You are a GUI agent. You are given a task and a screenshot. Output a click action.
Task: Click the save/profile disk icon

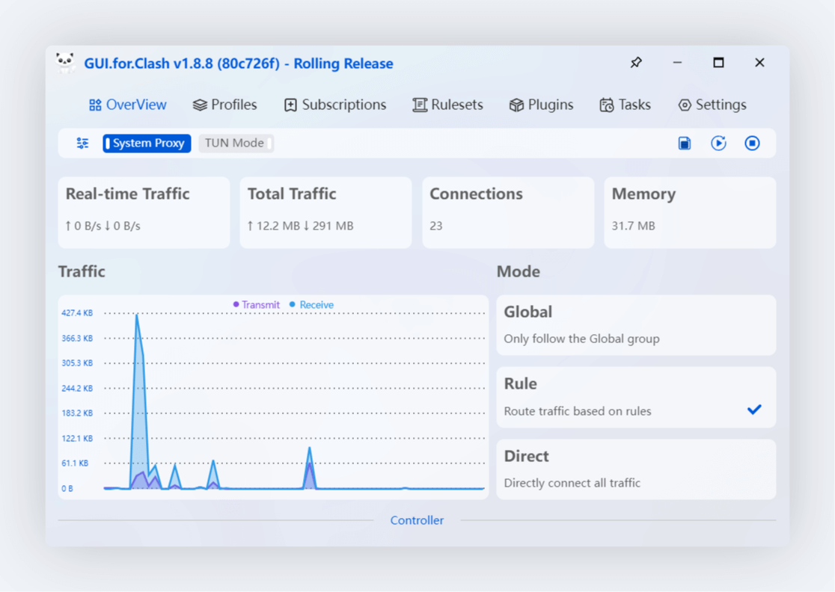[685, 143]
